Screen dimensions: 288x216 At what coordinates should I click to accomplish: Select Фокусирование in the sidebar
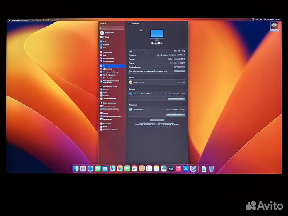click(107, 58)
